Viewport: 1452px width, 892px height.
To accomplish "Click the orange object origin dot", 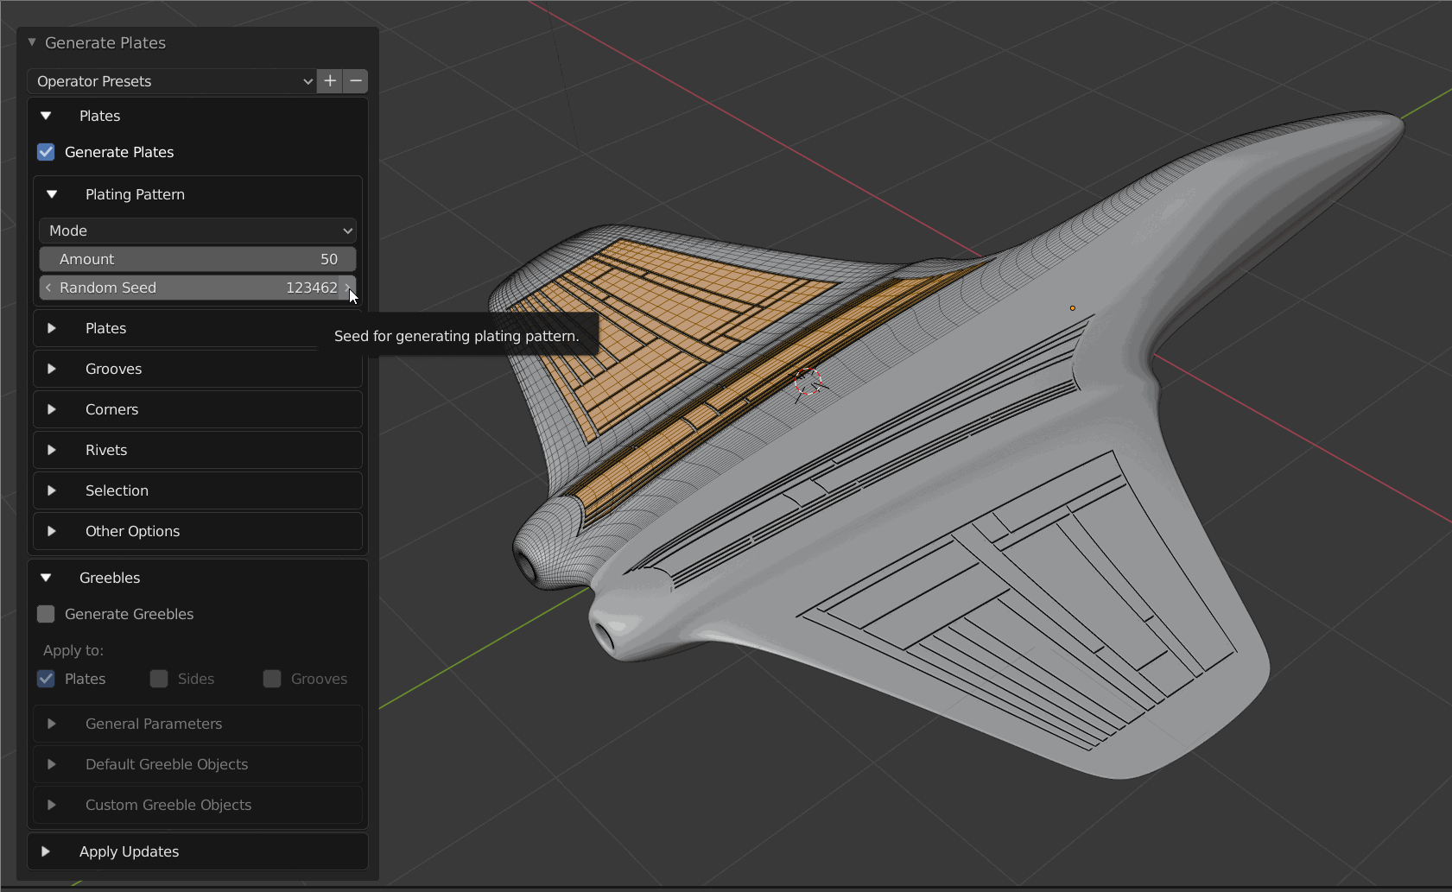I will [x=1073, y=308].
